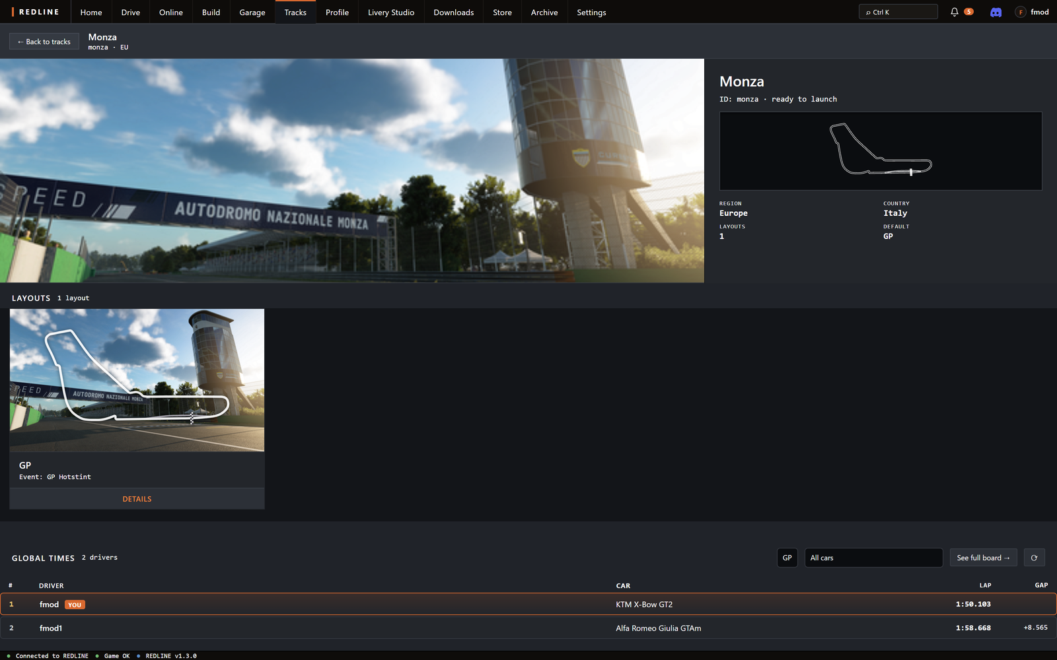Image resolution: width=1057 pixels, height=660 pixels.
Task: Click the fmod user avatar icon
Action: point(1021,12)
